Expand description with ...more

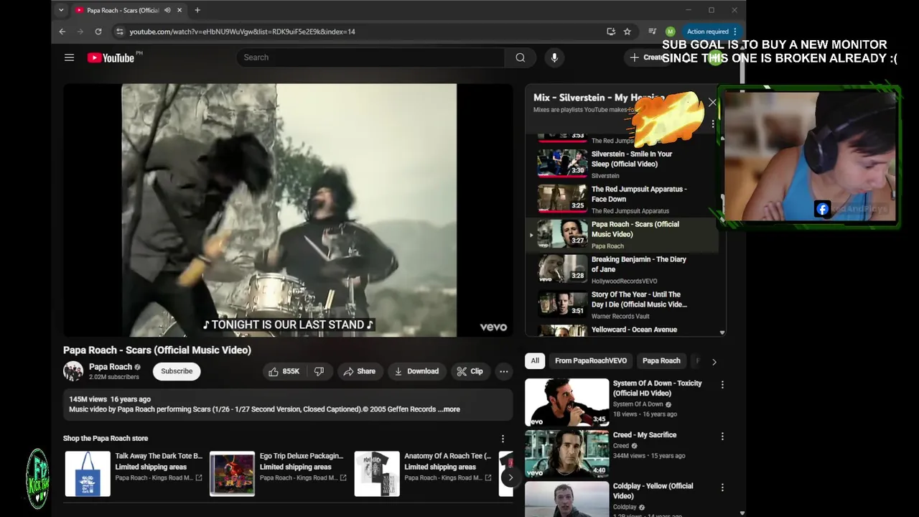pyautogui.click(x=449, y=409)
